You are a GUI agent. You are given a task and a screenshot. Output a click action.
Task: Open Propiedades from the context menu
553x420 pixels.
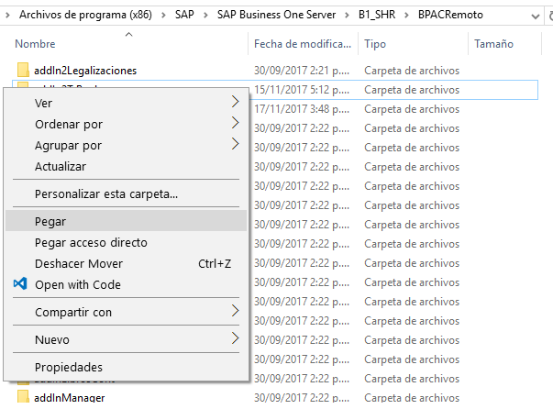[x=69, y=367]
